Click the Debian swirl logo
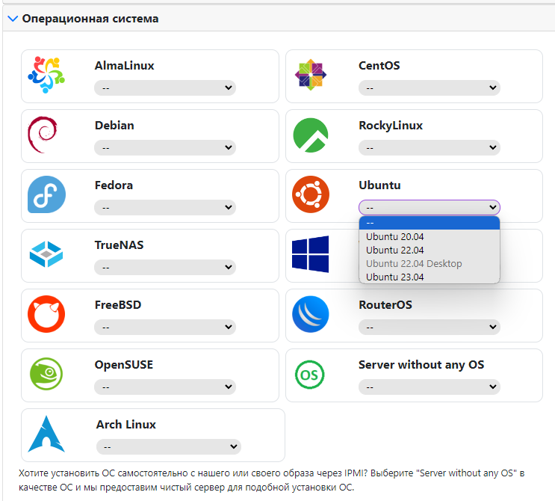 (x=43, y=135)
